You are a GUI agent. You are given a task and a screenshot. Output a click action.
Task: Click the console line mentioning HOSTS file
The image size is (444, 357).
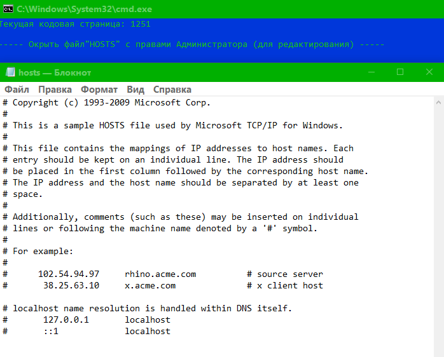pos(192,44)
